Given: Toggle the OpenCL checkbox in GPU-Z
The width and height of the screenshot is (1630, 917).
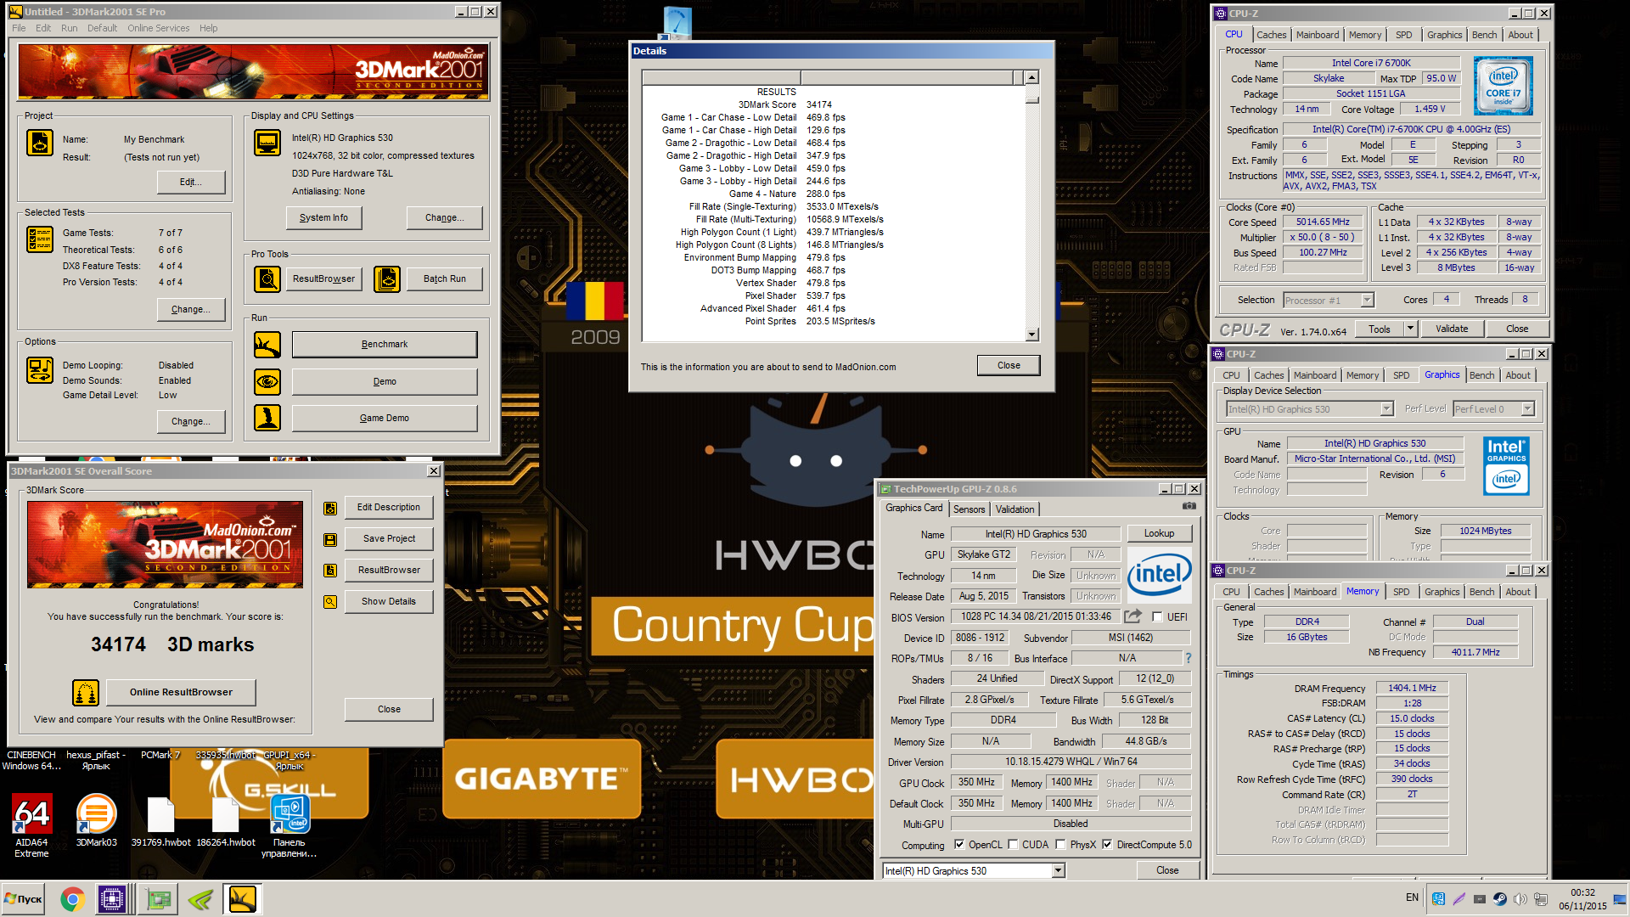Looking at the screenshot, I should coord(959,845).
